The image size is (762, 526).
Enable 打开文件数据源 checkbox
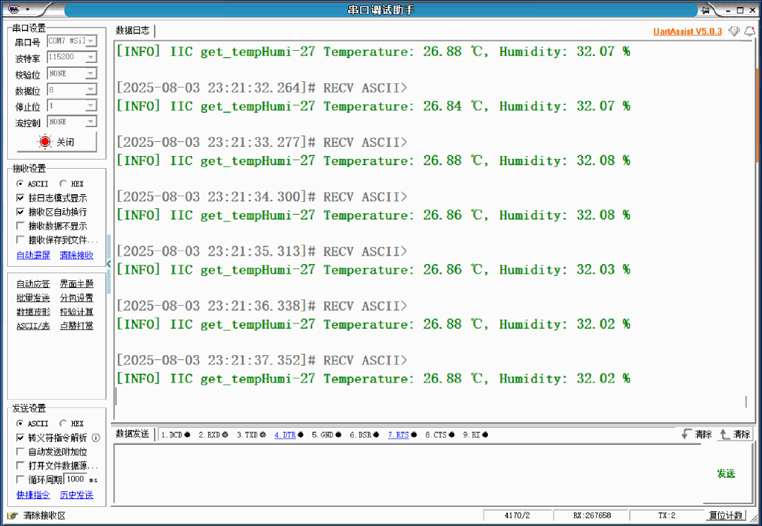pos(20,466)
